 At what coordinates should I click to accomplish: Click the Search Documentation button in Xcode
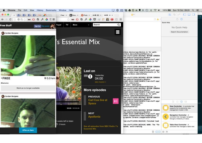click(179, 32)
